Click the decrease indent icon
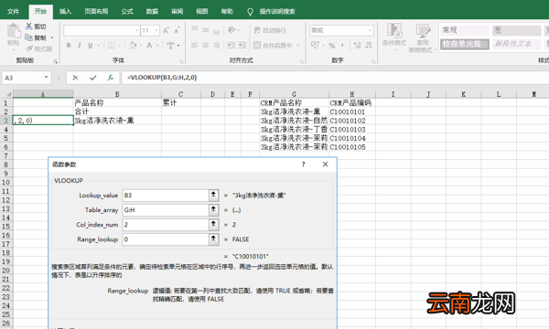Viewport: 549px width, 329px height. 231,46
